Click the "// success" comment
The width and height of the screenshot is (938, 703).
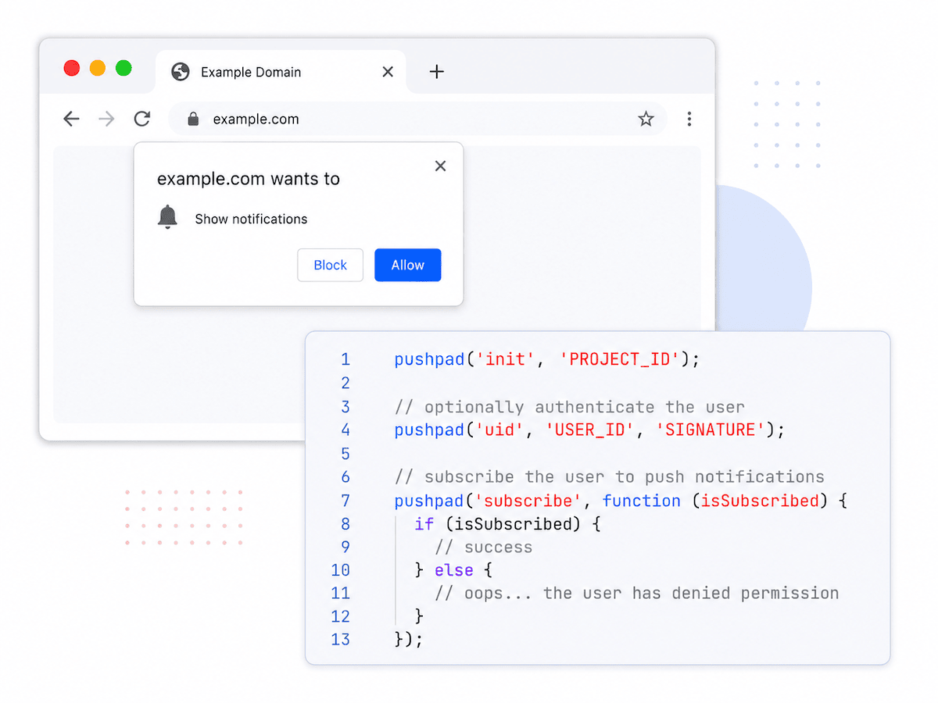(483, 547)
